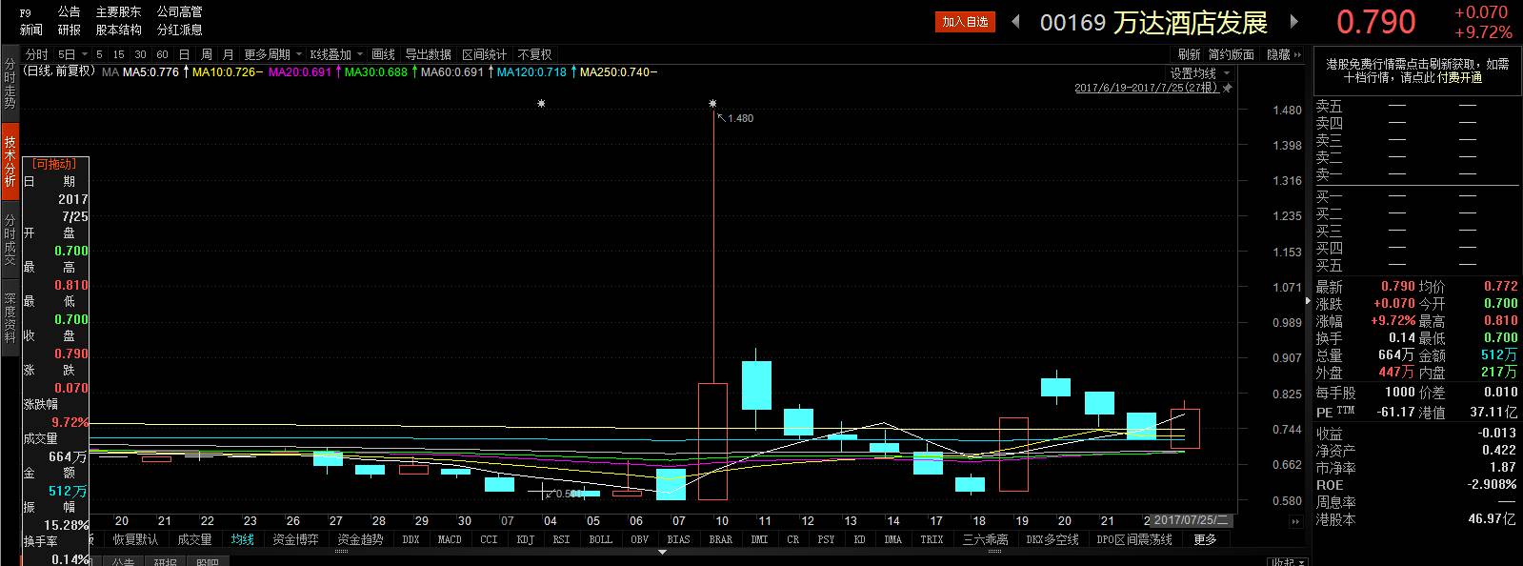1523x566 pixels.
Task: Click 导出数据 to export data
Action: [x=429, y=55]
